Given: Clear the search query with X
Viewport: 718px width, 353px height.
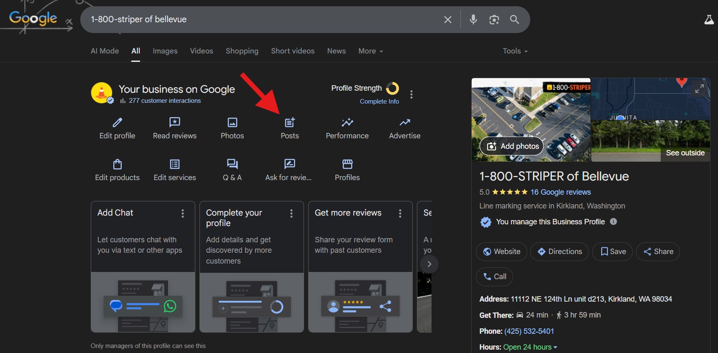Looking at the screenshot, I should [447, 20].
